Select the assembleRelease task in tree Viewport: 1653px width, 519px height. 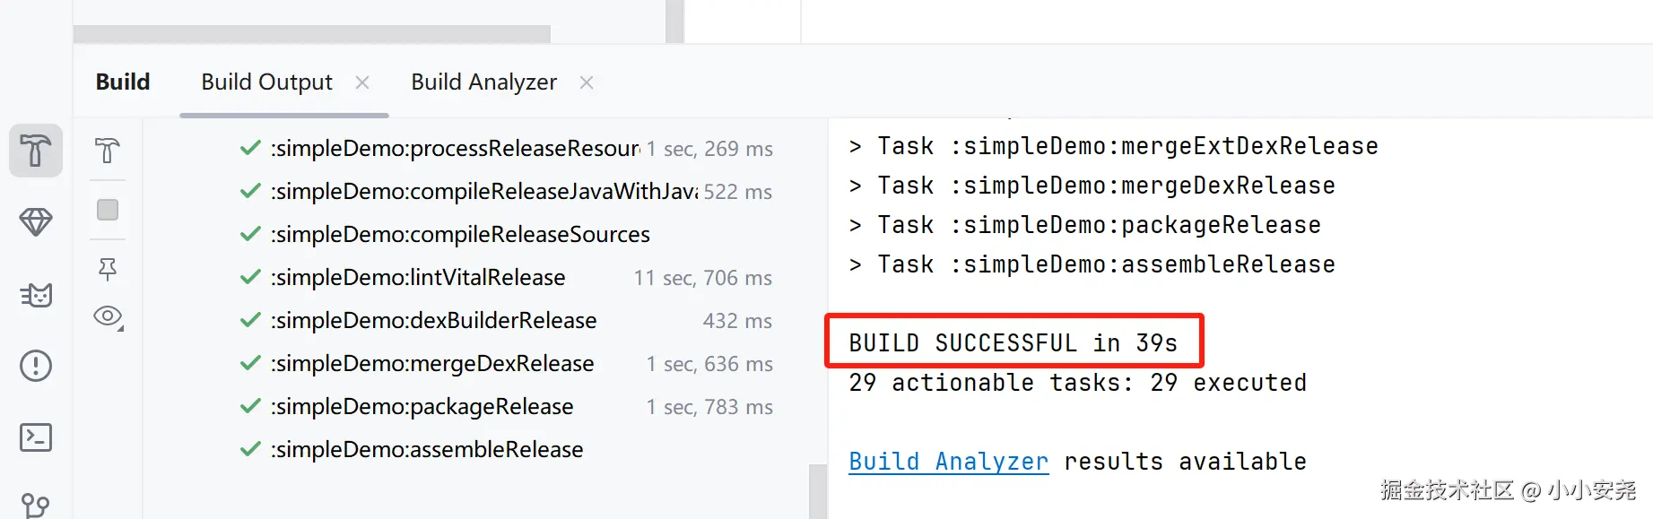(x=427, y=450)
